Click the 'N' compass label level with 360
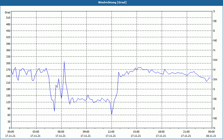The height and width of the screenshot is (139, 223). [x=214, y=50]
